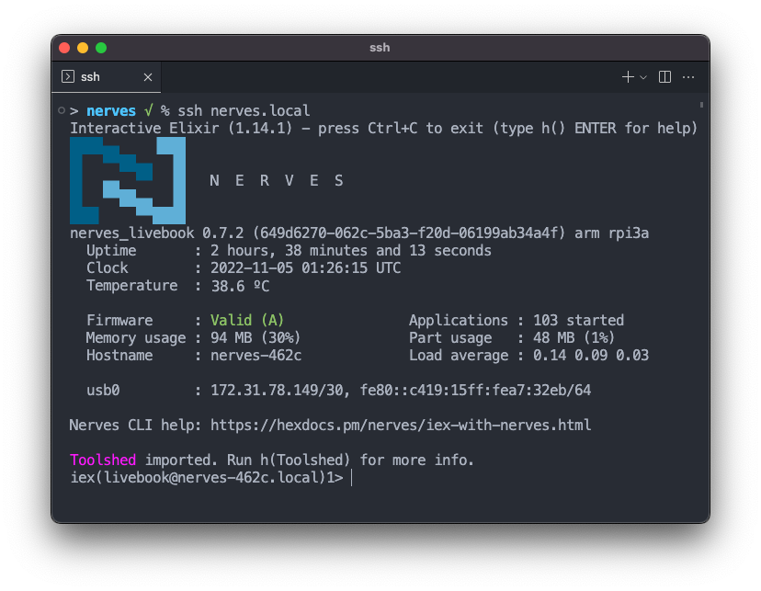Image resolution: width=761 pixels, height=591 pixels.
Task: Split the terminal pane with the split icon
Action: (x=665, y=77)
